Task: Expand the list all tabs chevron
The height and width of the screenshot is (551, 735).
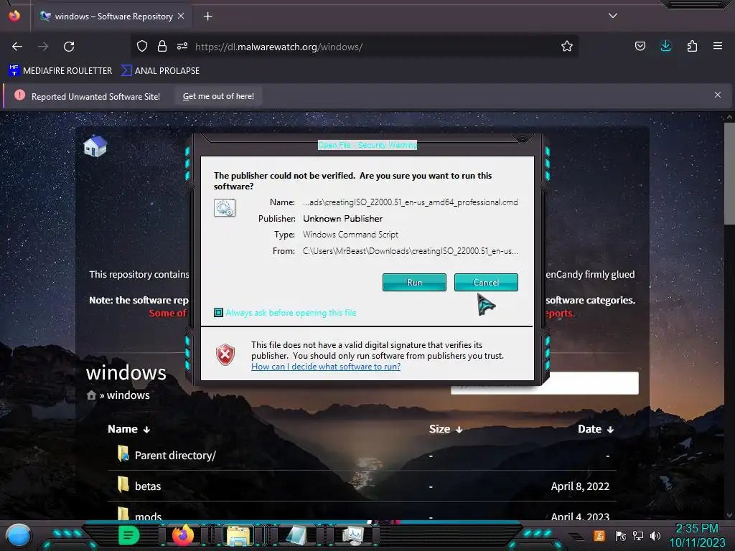Action: pos(613,16)
